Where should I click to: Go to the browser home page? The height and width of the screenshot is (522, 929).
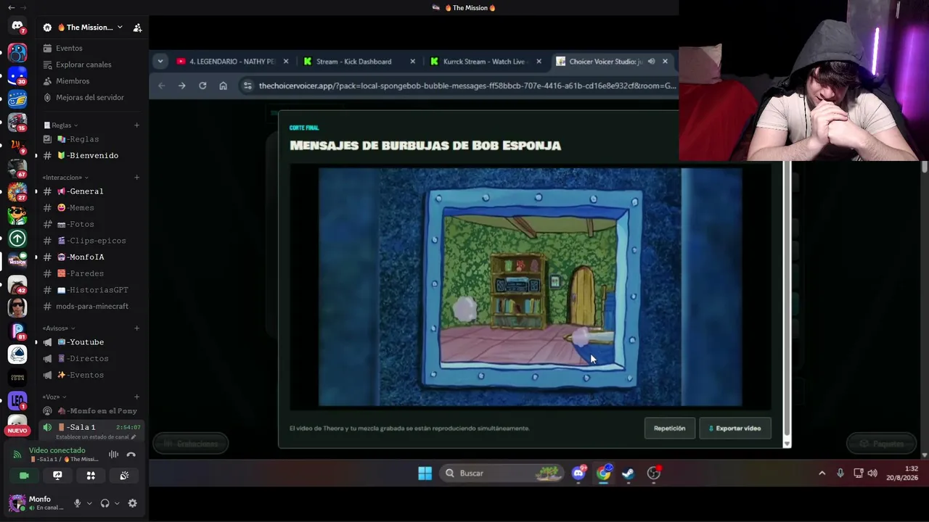coord(223,86)
